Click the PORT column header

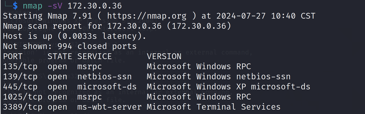point(13,56)
